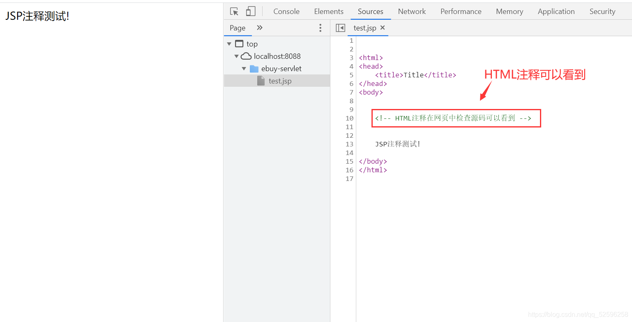
Task: Switch to the Elements tab
Action: 329,12
